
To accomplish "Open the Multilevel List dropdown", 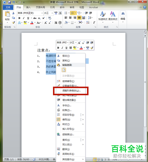I will pyautogui.click(x=79, y=13).
